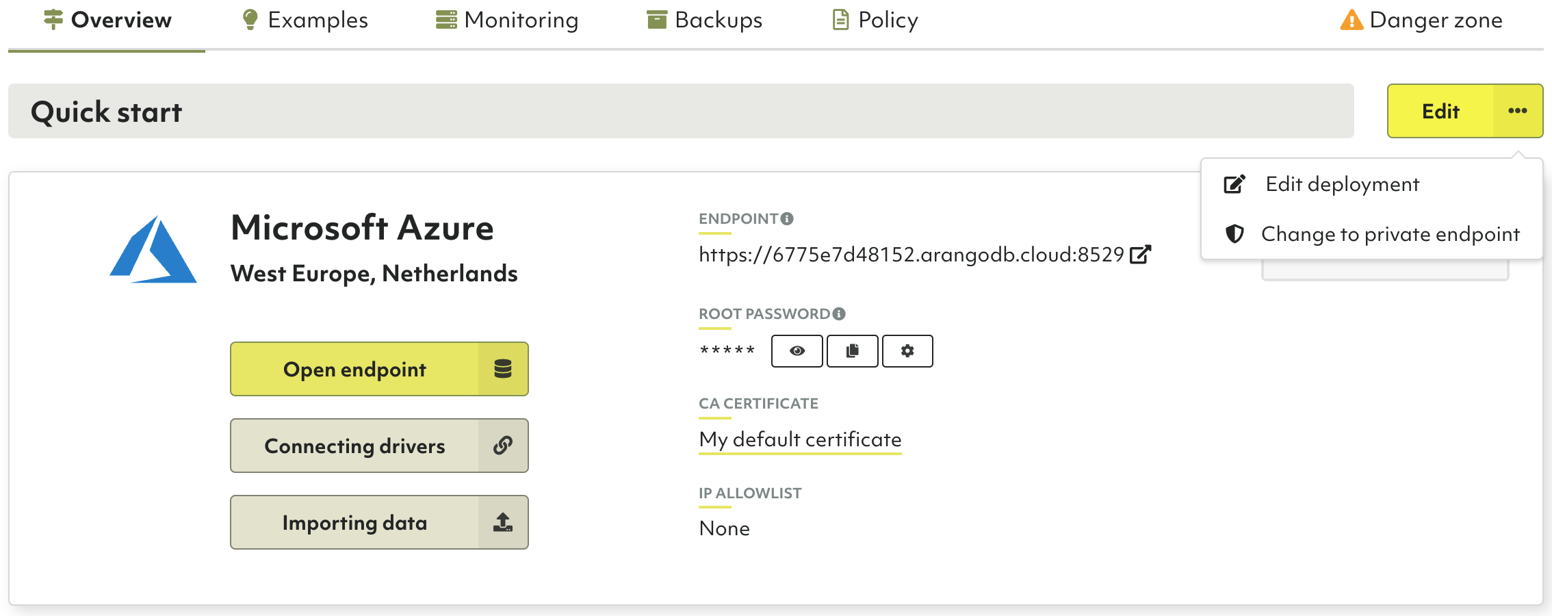Click database icon on Open endpoint
This screenshot has width=1552, height=616.
(x=503, y=369)
